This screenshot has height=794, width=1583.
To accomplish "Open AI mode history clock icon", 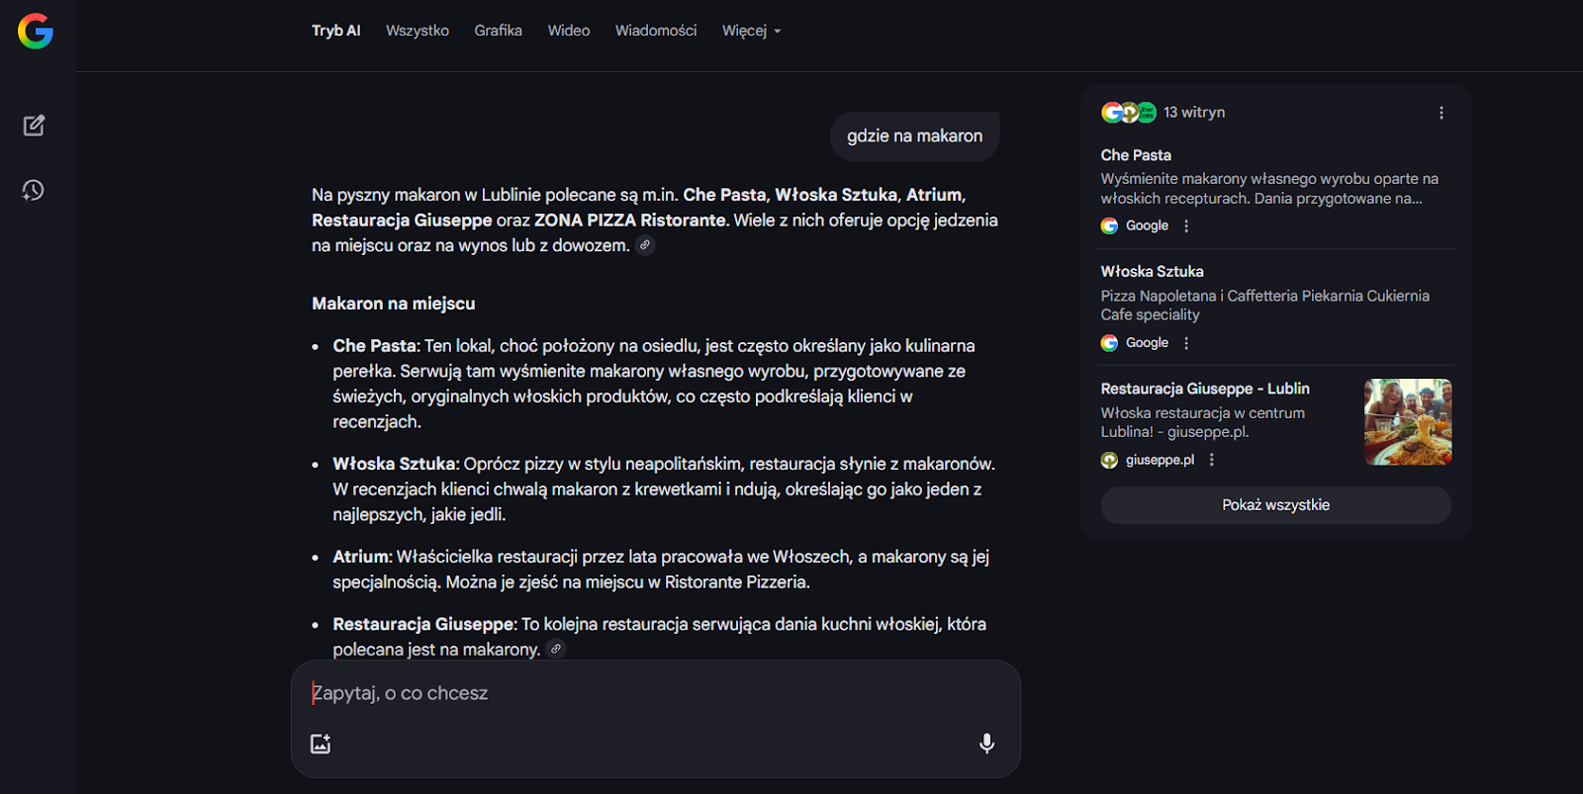I will coord(34,190).
